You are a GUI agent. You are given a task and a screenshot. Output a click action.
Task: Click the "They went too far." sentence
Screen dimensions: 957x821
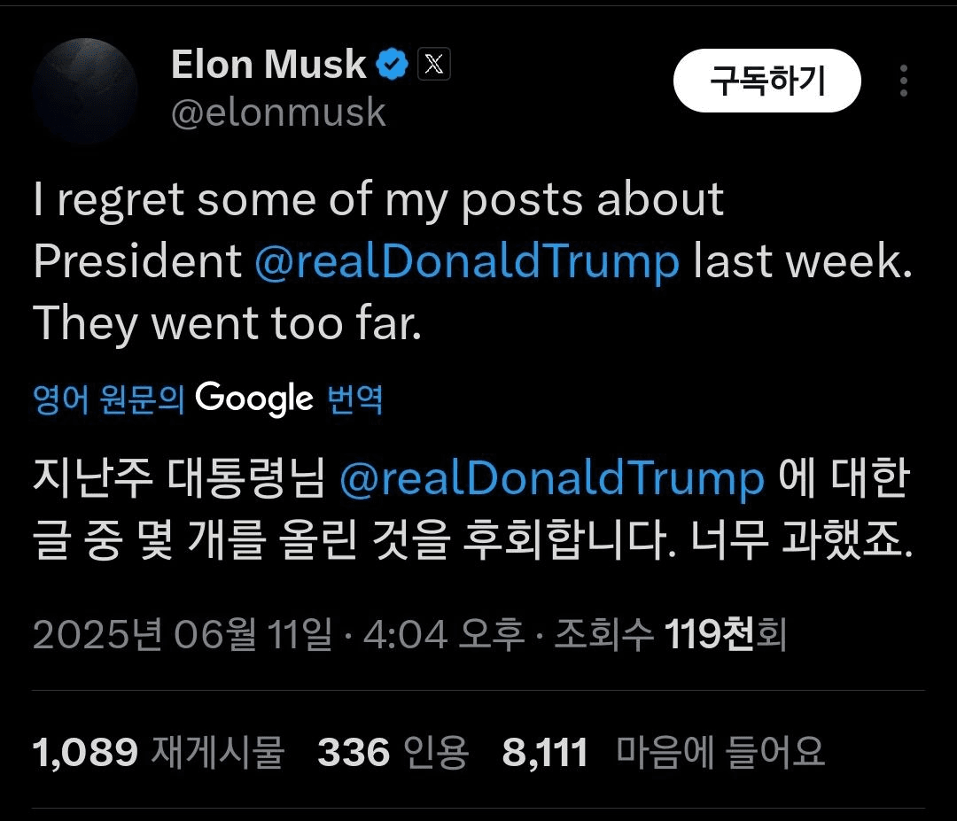228,325
